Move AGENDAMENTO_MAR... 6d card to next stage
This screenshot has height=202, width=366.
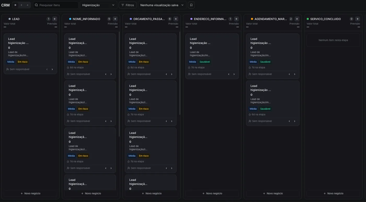(x=295, y=121)
